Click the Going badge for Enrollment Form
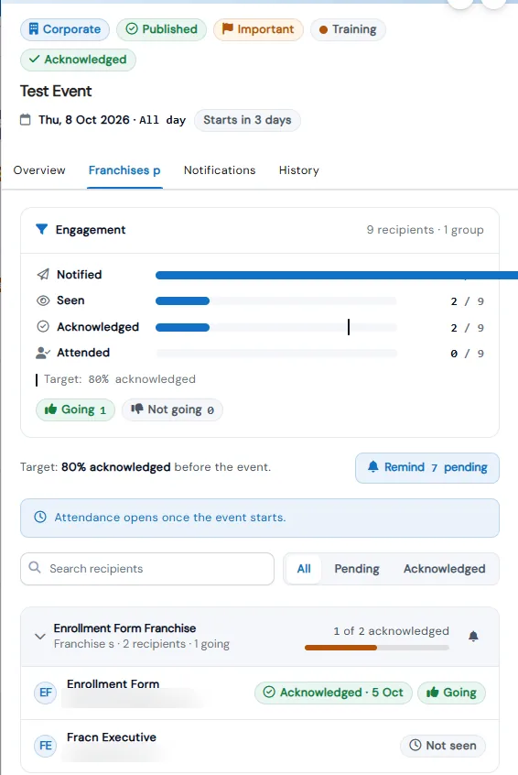 click(x=451, y=693)
